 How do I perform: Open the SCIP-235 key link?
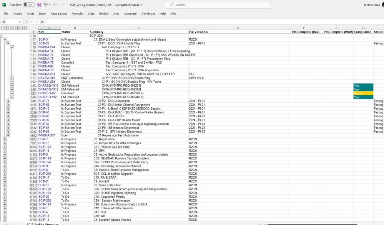tap(45, 200)
